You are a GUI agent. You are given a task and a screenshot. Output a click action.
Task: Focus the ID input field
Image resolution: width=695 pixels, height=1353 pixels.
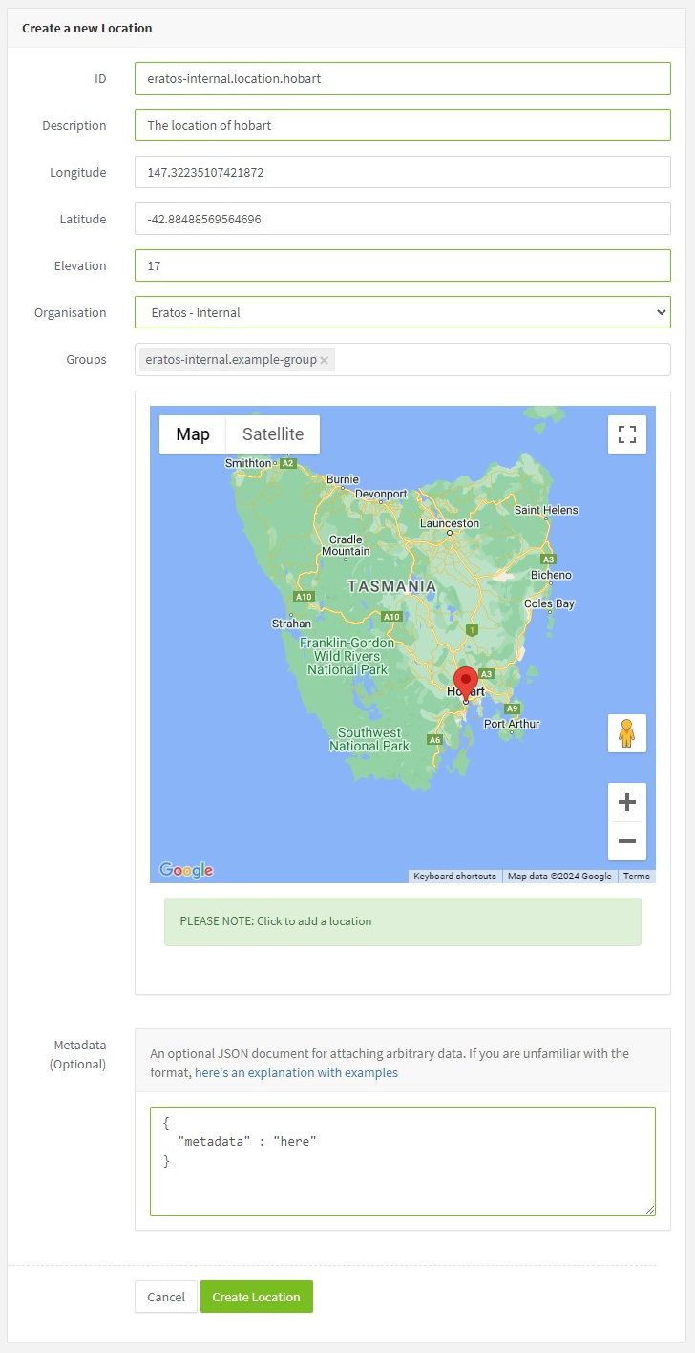tap(403, 78)
